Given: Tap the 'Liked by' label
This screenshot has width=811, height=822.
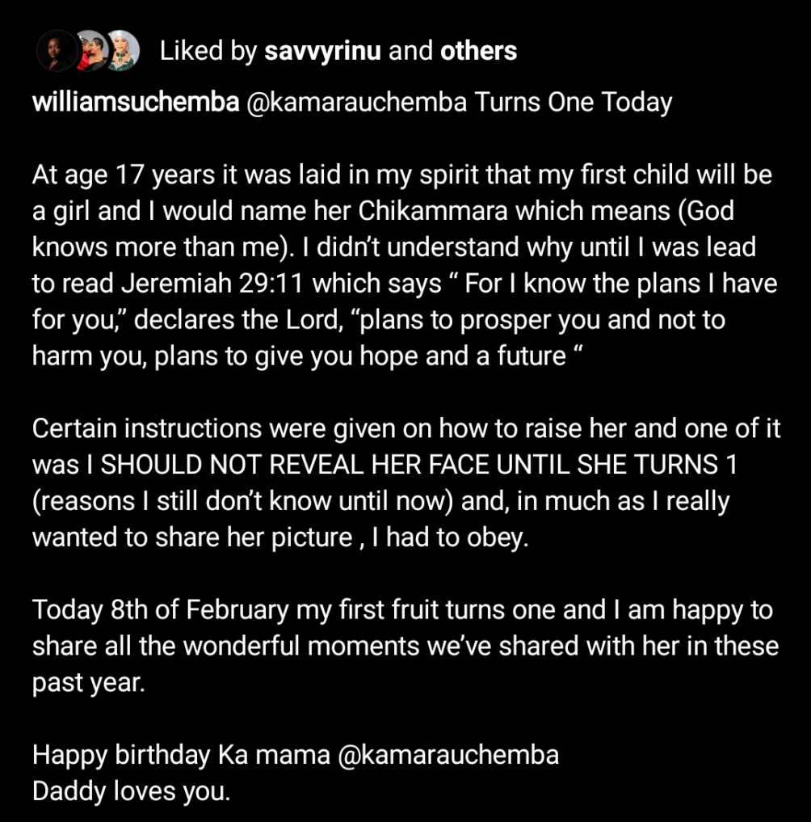Looking at the screenshot, I should click(208, 52).
